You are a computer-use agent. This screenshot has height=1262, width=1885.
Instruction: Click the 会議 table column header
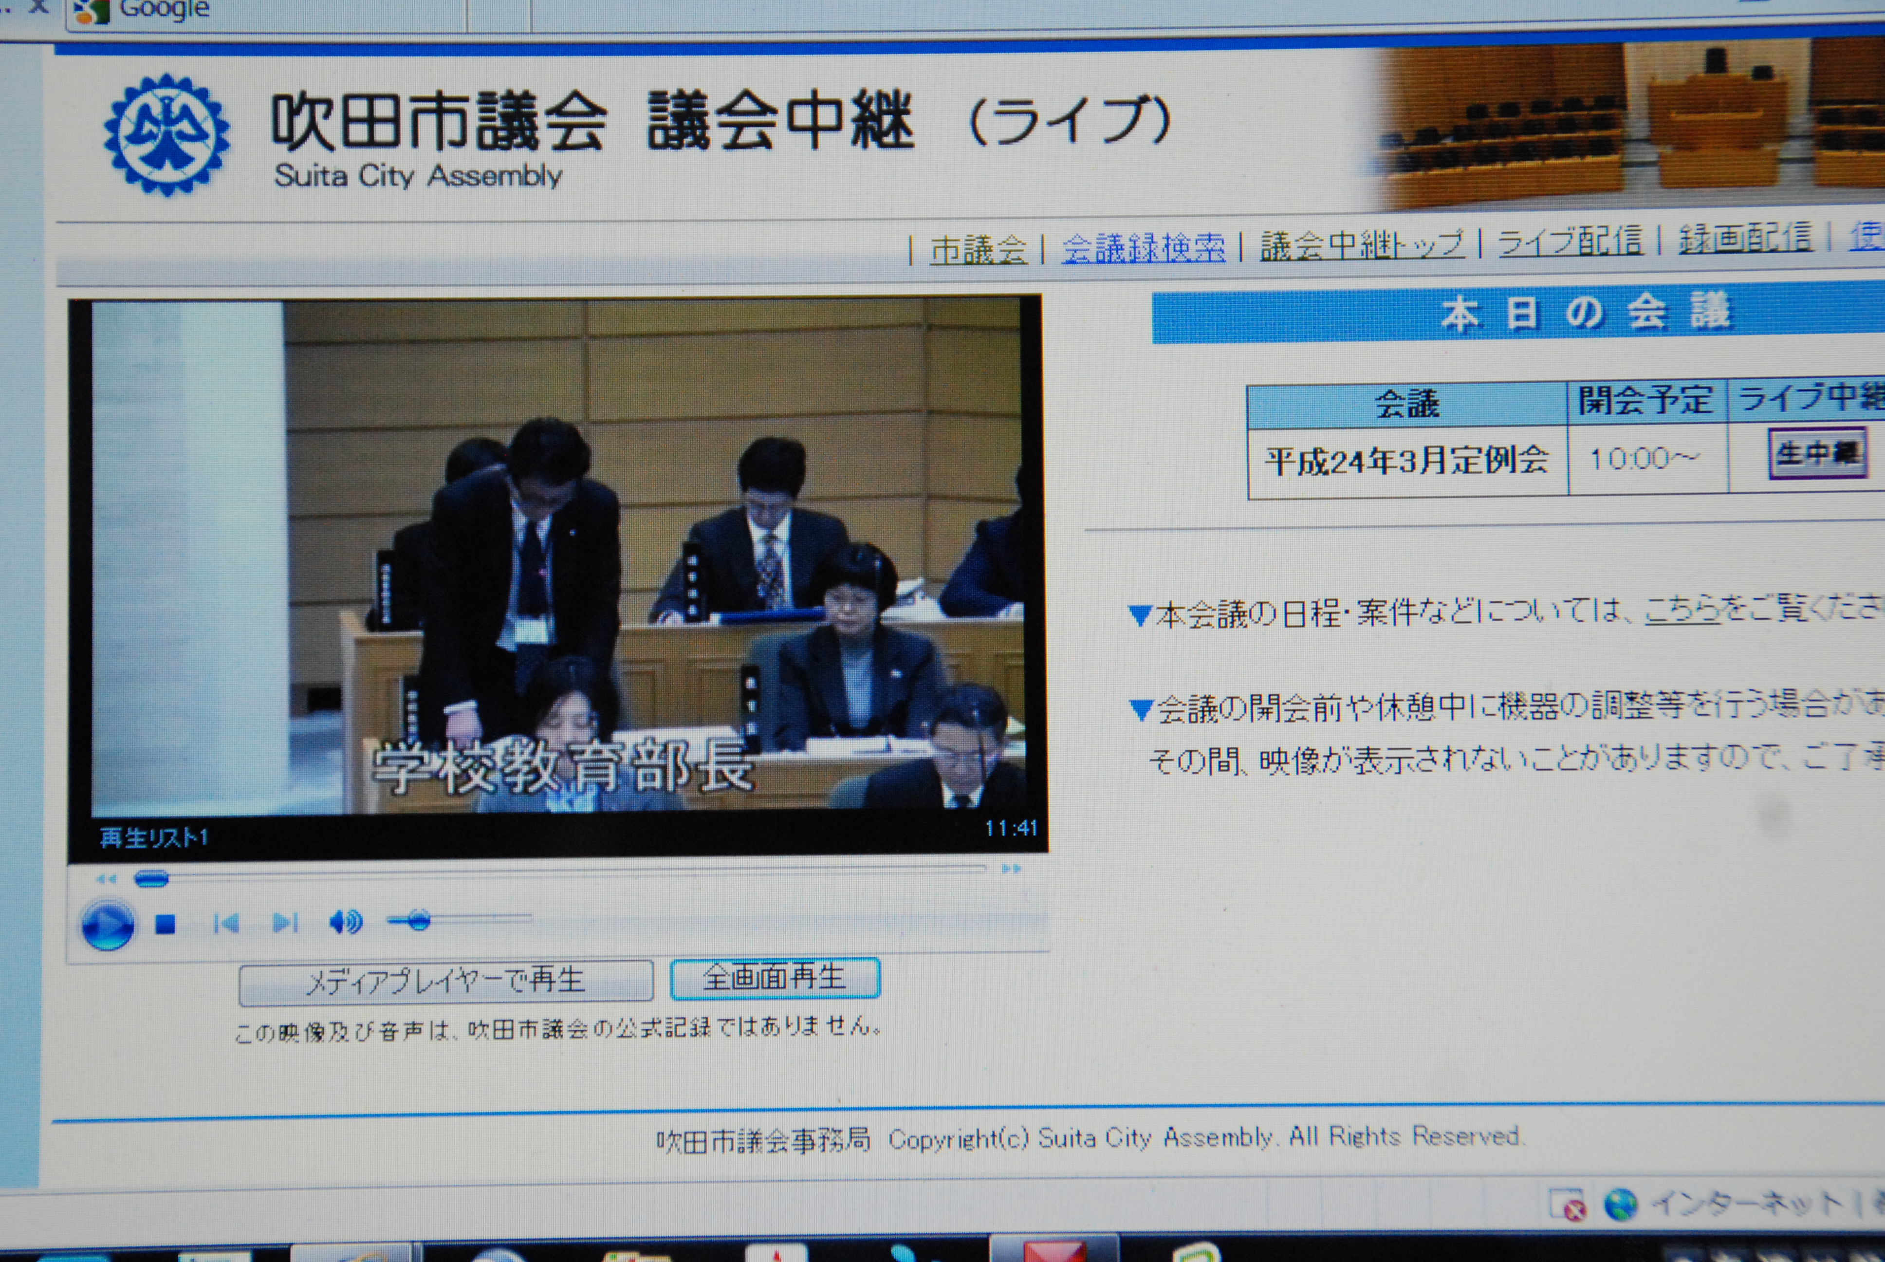point(1407,405)
